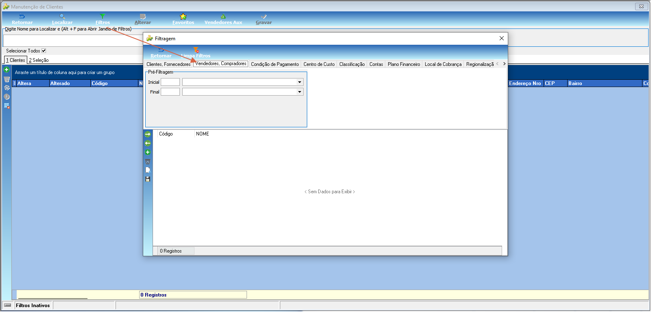The height and width of the screenshot is (312, 651).
Task: Select the Plano Financeiro tab
Action: (x=404, y=64)
